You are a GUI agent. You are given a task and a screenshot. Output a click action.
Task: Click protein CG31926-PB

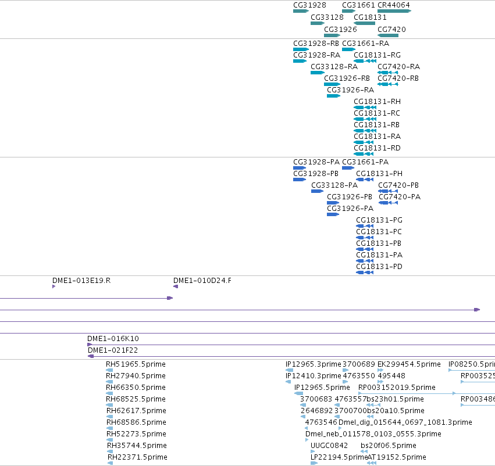pos(333,203)
